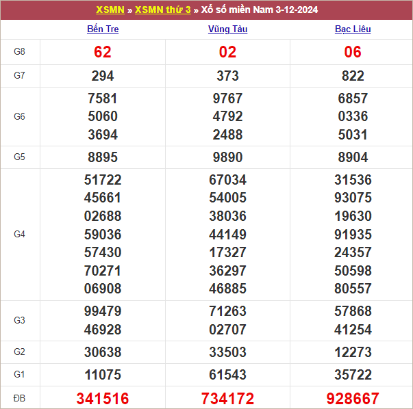Viewport: 413px width, 409px height.
Task: Click G6 number 5060
Action: coord(103,116)
